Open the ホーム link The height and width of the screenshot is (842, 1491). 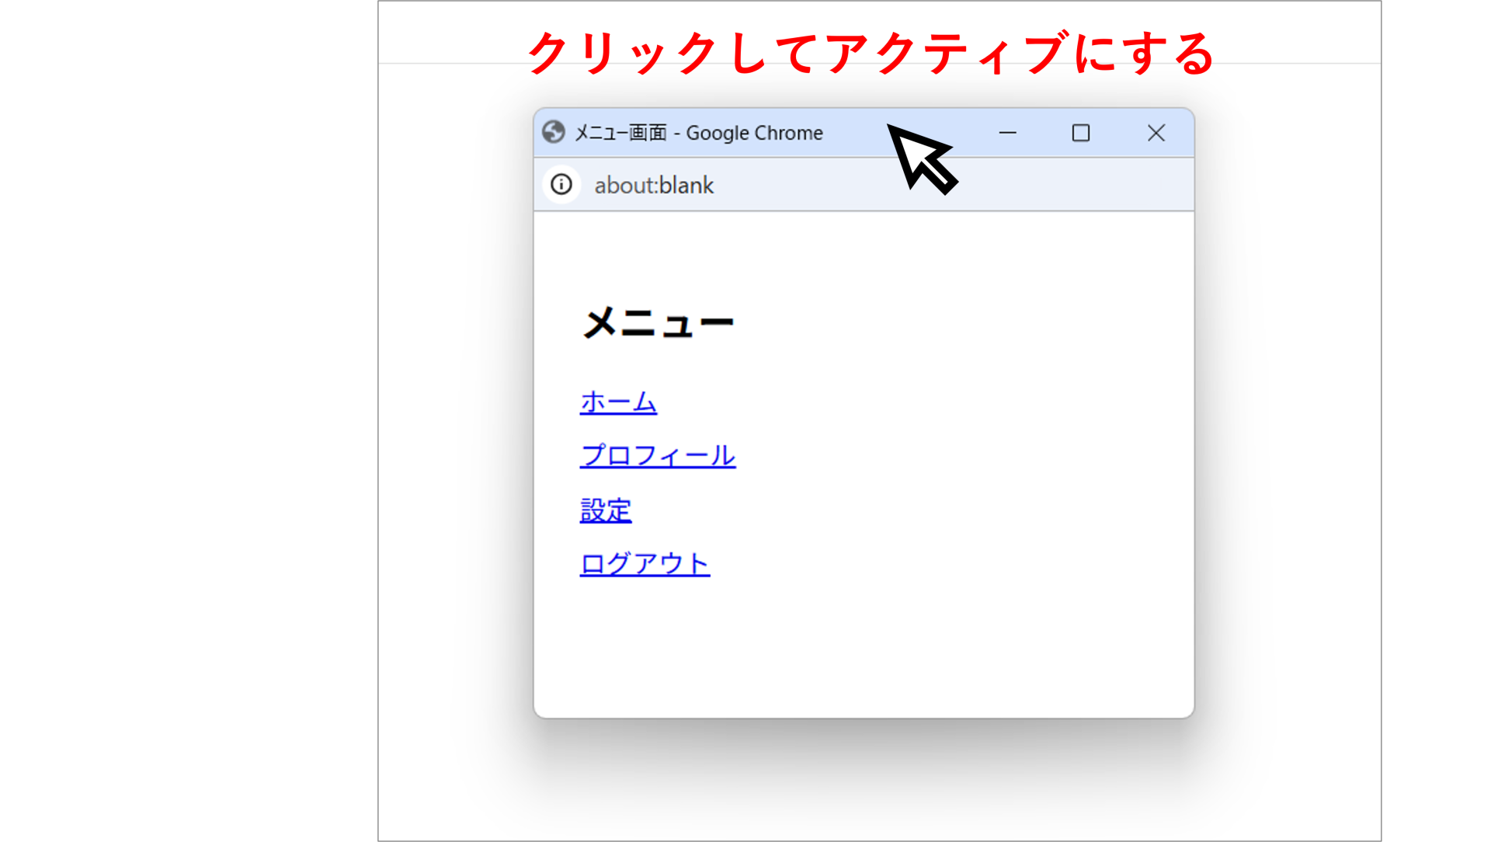[x=618, y=402]
